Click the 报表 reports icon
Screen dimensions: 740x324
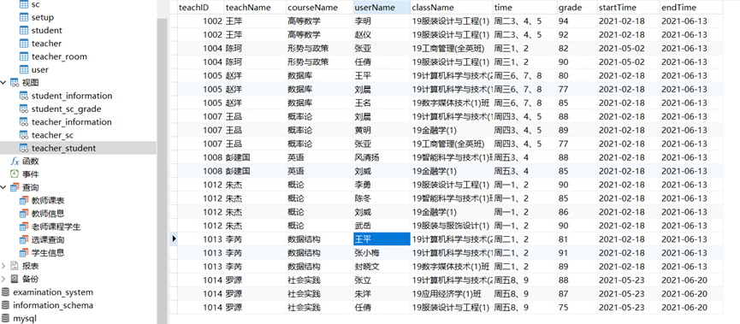coord(15,266)
